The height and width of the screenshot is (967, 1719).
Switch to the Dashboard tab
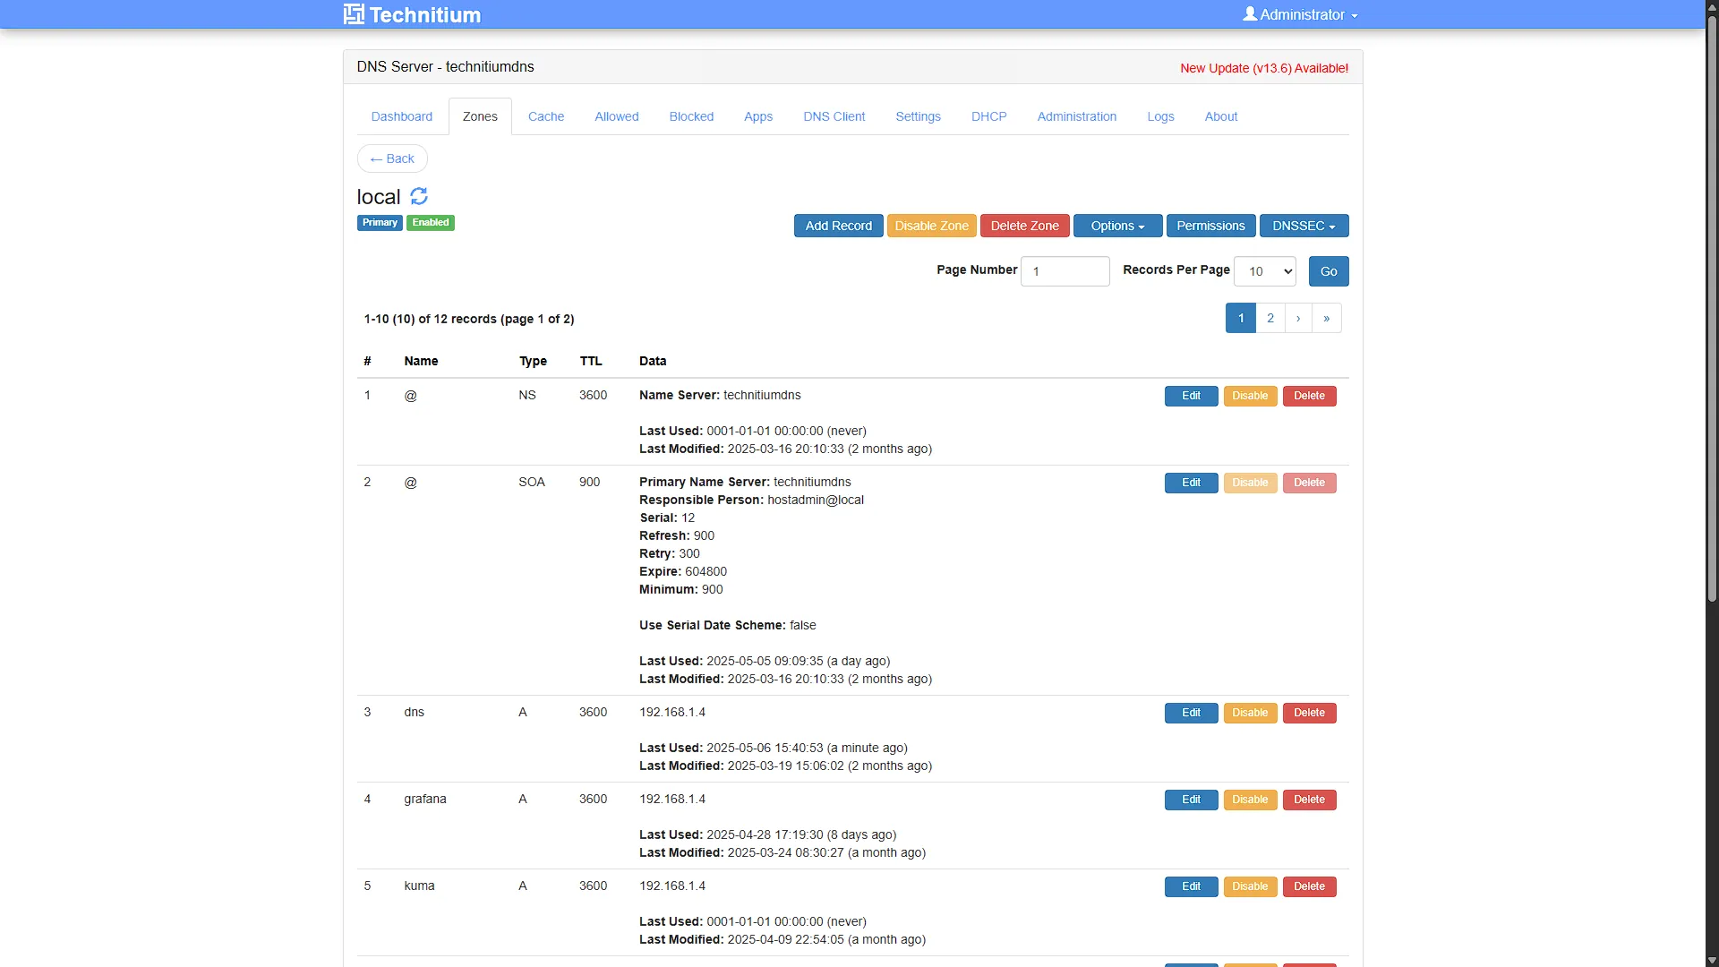coord(402,116)
